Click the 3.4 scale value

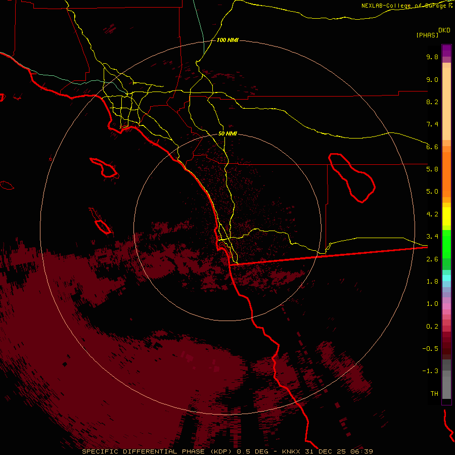click(x=432, y=237)
